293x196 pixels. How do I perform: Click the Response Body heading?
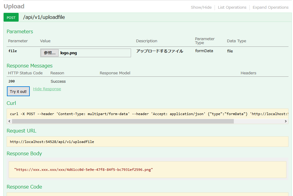24,153
